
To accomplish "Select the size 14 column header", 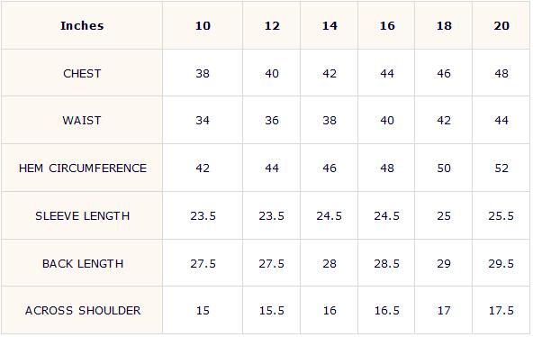I will point(330,26).
